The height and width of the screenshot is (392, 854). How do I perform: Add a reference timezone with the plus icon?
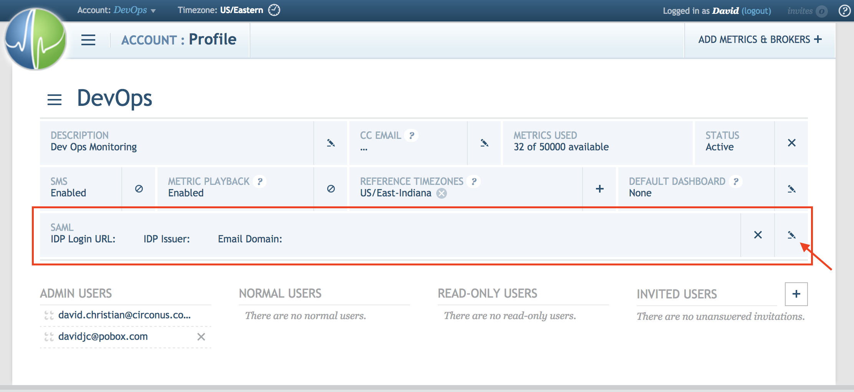[x=599, y=188]
